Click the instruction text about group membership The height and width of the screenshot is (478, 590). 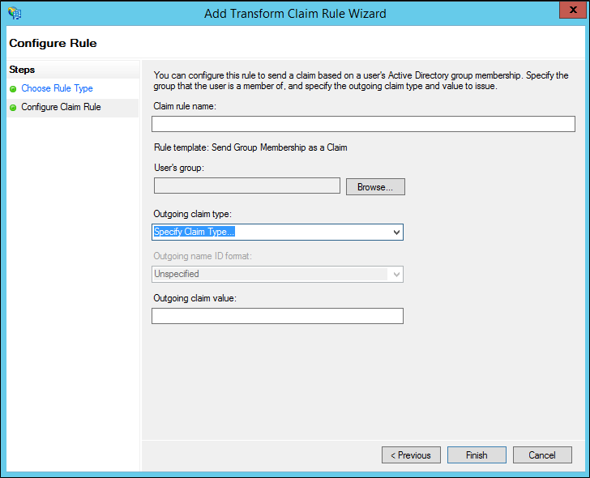pyautogui.click(x=361, y=80)
